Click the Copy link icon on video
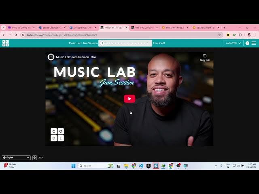Viewport: 259px width, 194px height. tap(205, 56)
